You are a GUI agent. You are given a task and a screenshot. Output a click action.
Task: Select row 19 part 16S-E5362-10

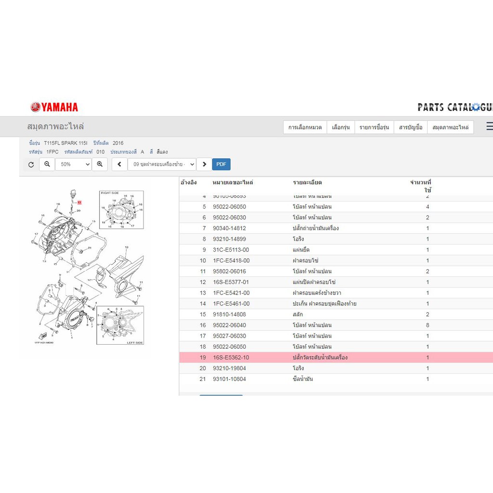click(x=336, y=358)
